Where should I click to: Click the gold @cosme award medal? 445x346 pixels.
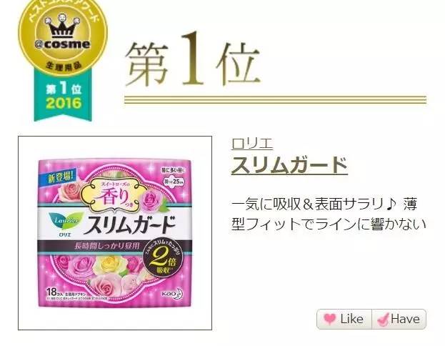point(63,38)
